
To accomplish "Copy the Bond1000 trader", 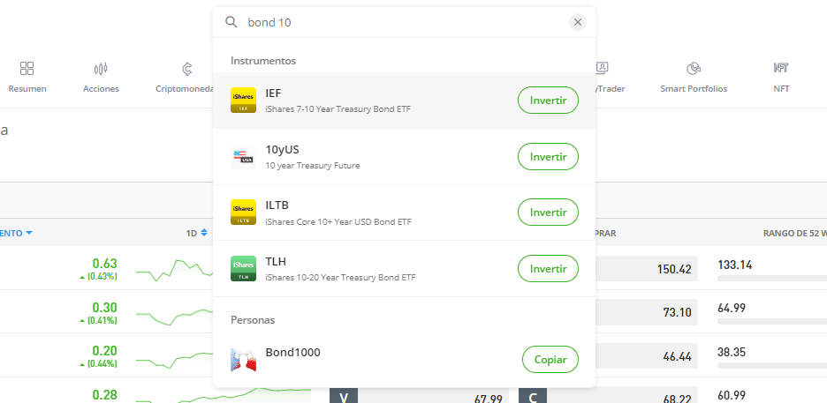I will tap(550, 359).
